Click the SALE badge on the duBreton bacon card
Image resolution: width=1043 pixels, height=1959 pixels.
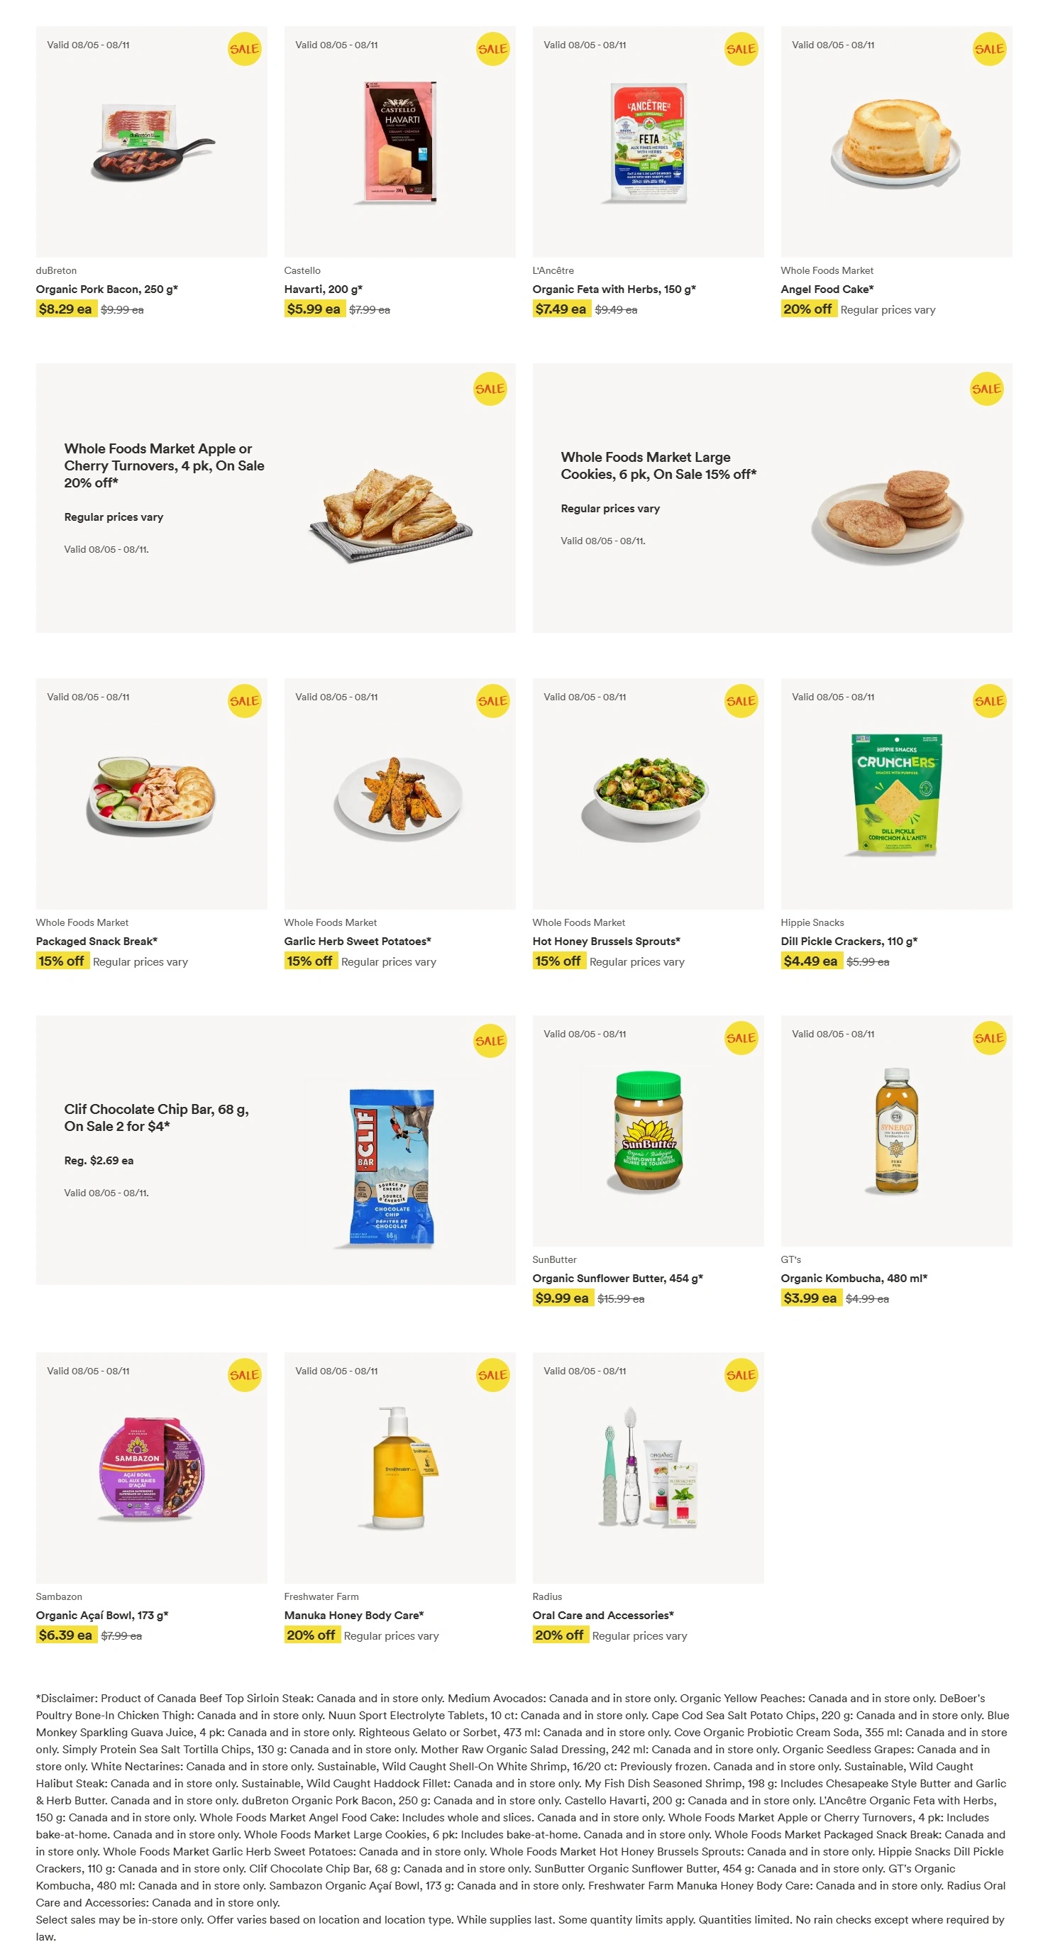click(244, 49)
